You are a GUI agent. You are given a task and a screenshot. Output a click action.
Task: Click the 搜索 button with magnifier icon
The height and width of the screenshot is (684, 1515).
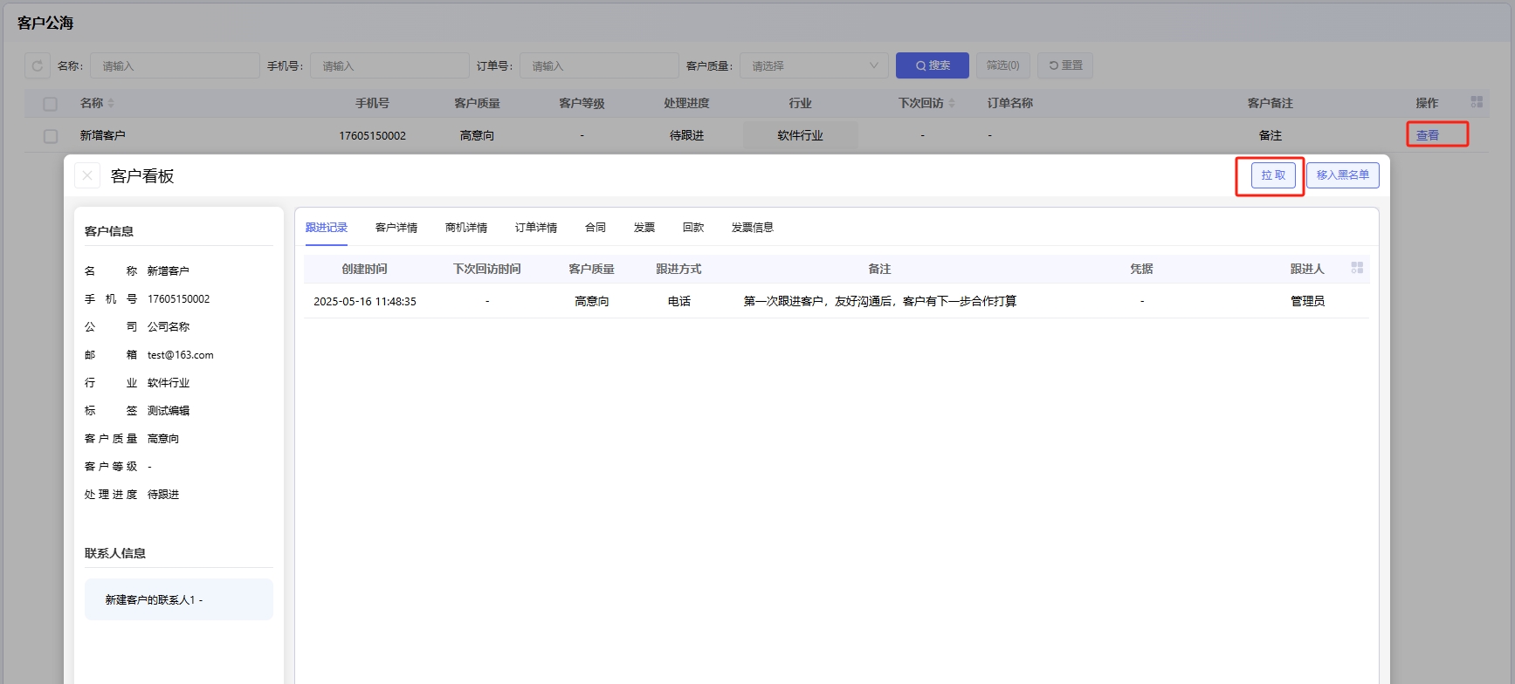(932, 65)
